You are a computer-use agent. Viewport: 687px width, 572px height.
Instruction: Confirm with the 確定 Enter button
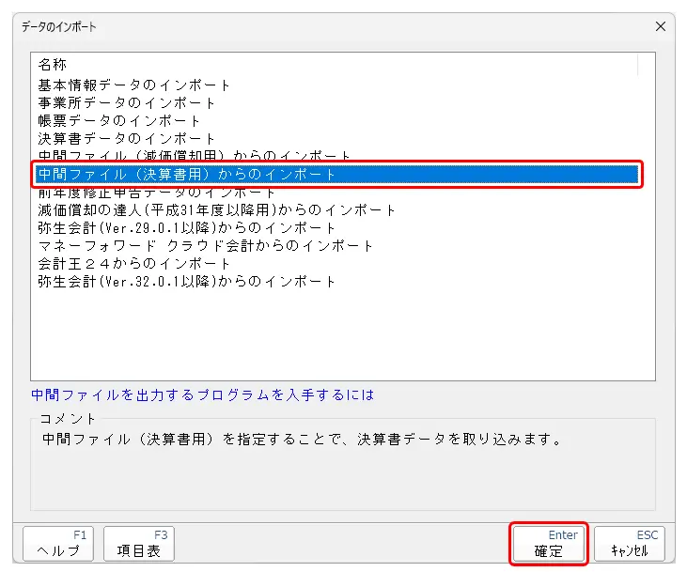point(549,545)
